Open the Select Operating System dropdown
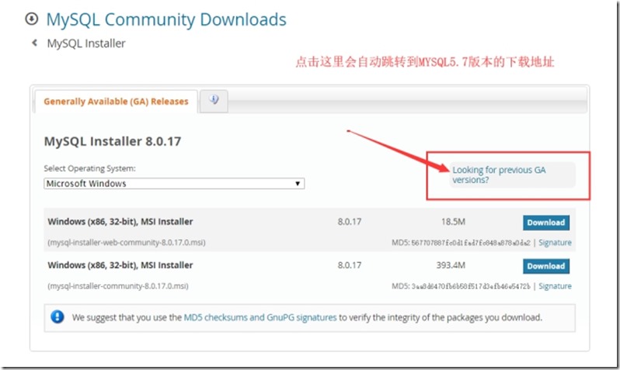Viewport: 620px width, 370px height. [174, 184]
